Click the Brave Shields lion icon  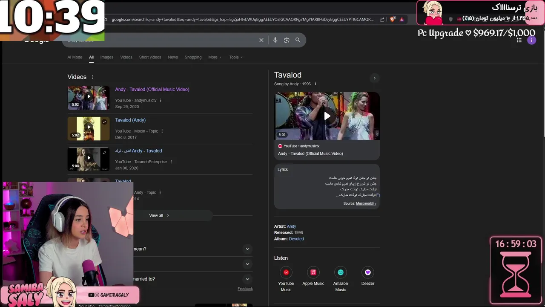point(392,19)
